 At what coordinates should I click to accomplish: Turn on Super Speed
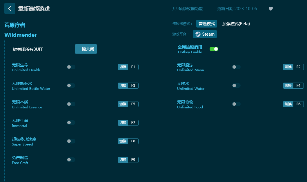(71, 141)
